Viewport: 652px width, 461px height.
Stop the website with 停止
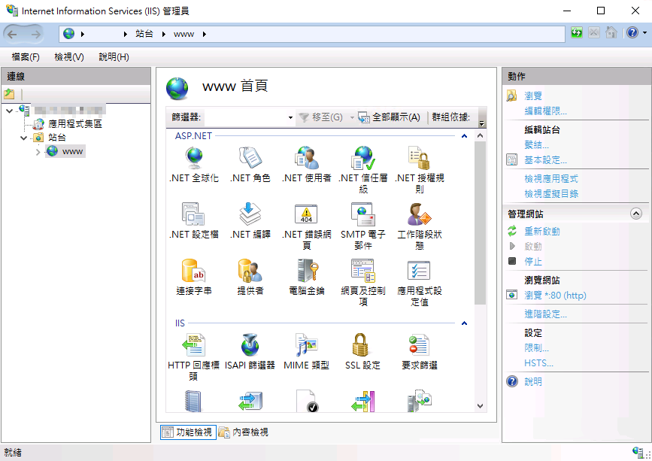pyautogui.click(x=533, y=262)
